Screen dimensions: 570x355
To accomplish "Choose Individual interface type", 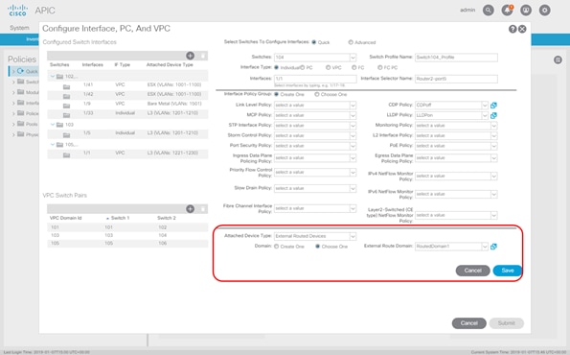I will coord(276,67).
